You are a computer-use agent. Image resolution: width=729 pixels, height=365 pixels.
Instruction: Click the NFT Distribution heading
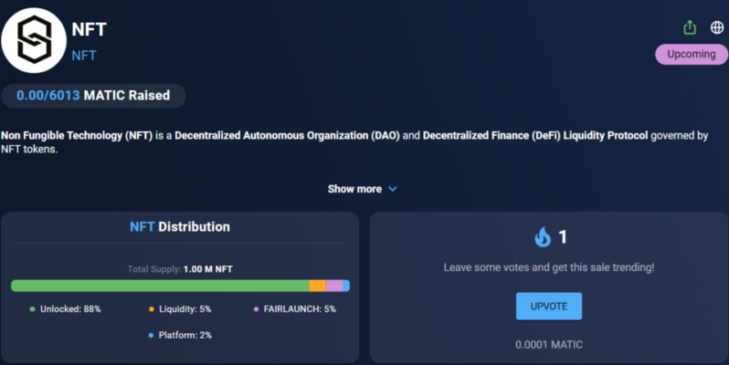(x=179, y=226)
